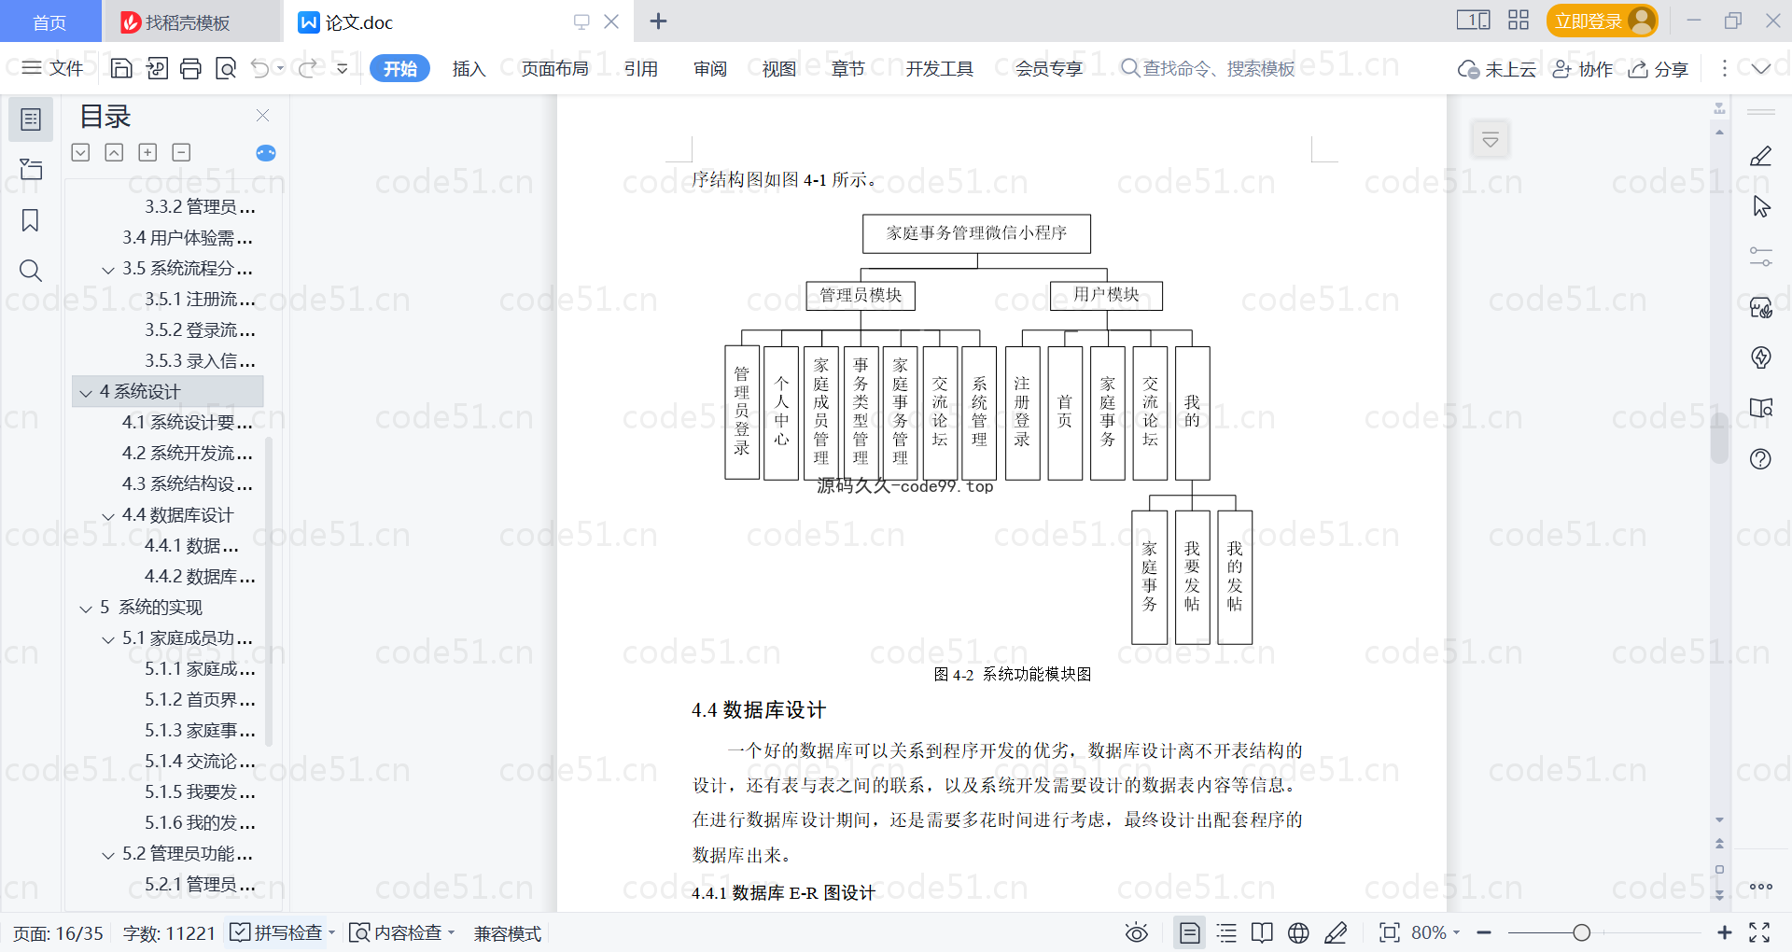Viewport: 1792px width, 952px height.
Task: Click the blue smart outline icon
Action: tap(266, 153)
